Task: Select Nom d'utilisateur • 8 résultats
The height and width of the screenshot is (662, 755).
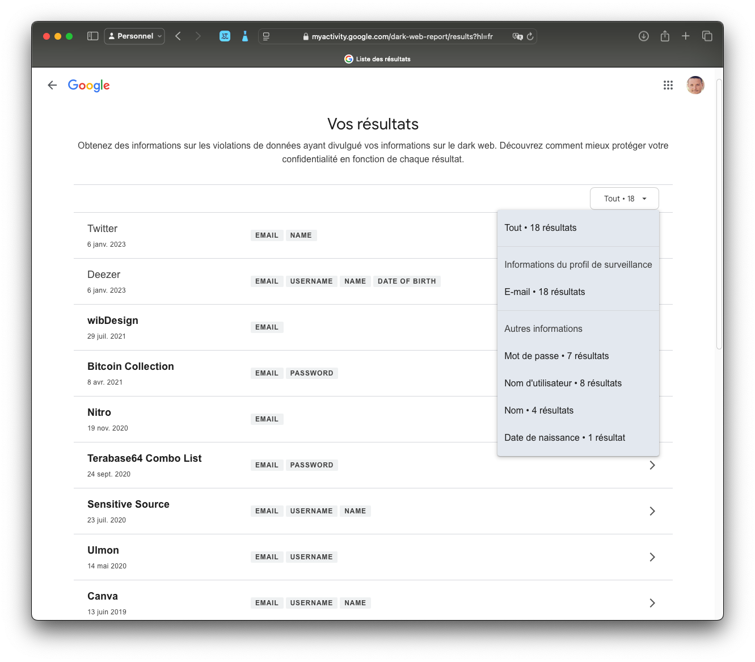Action: (x=563, y=383)
